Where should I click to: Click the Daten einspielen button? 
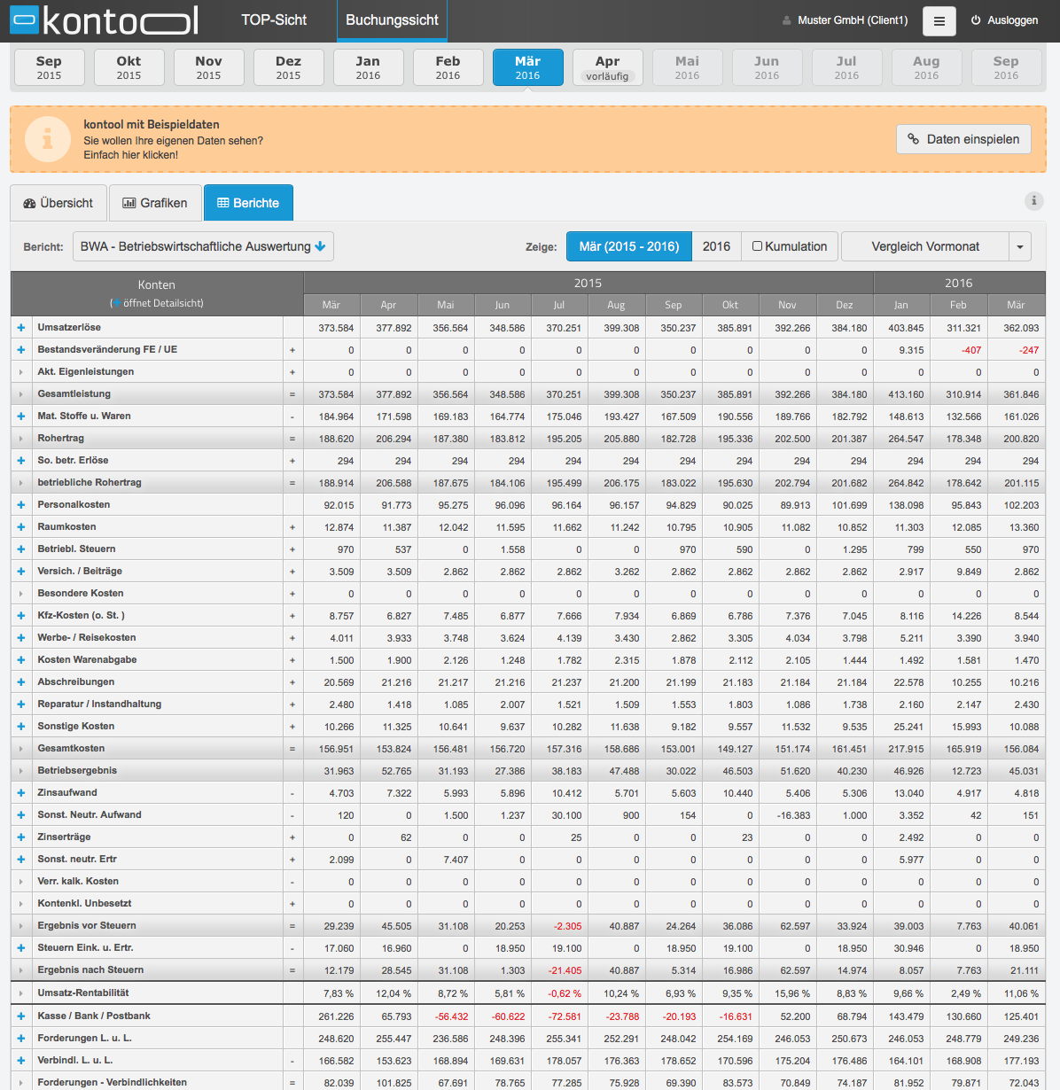[x=964, y=139]
